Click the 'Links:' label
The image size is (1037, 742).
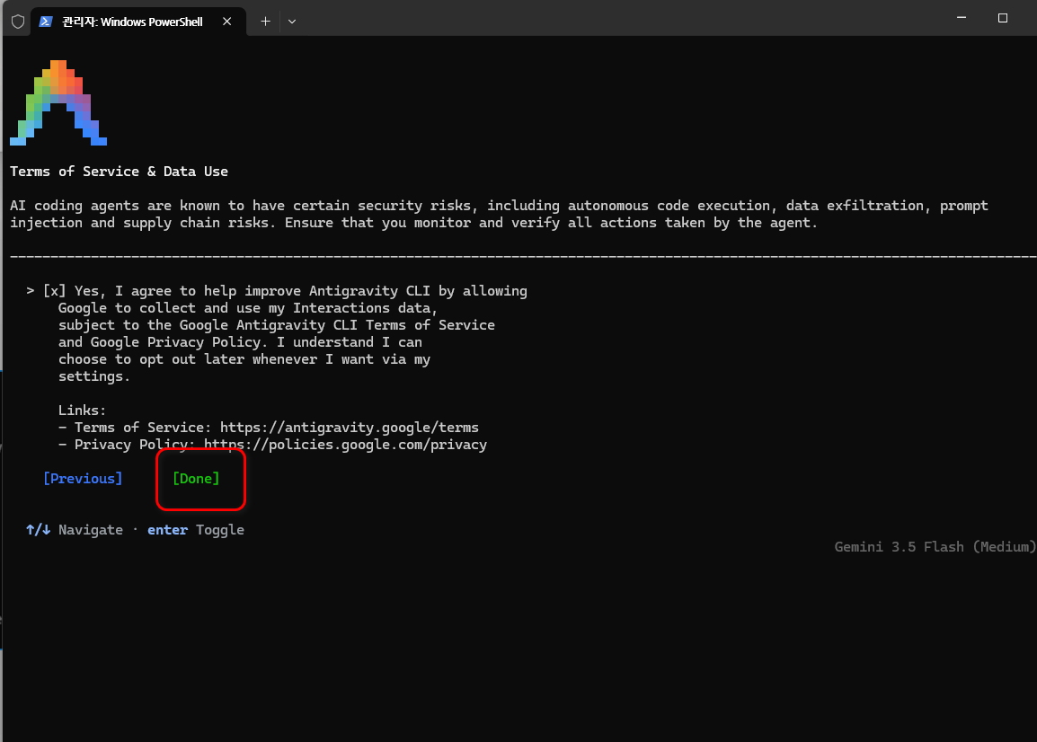click(x=82, y=411)
